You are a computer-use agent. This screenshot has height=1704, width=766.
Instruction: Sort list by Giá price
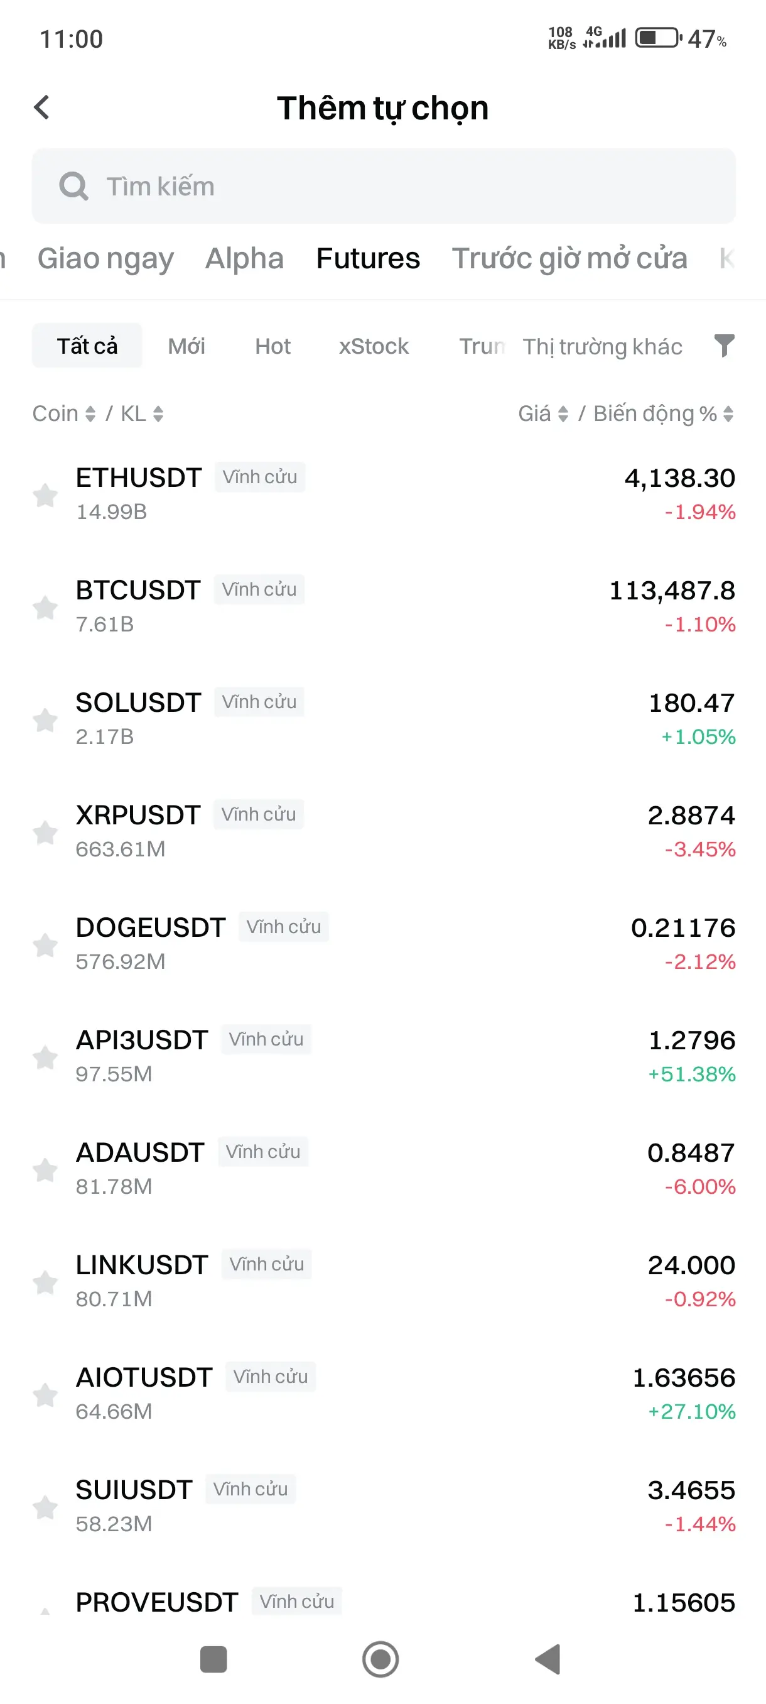542,413
